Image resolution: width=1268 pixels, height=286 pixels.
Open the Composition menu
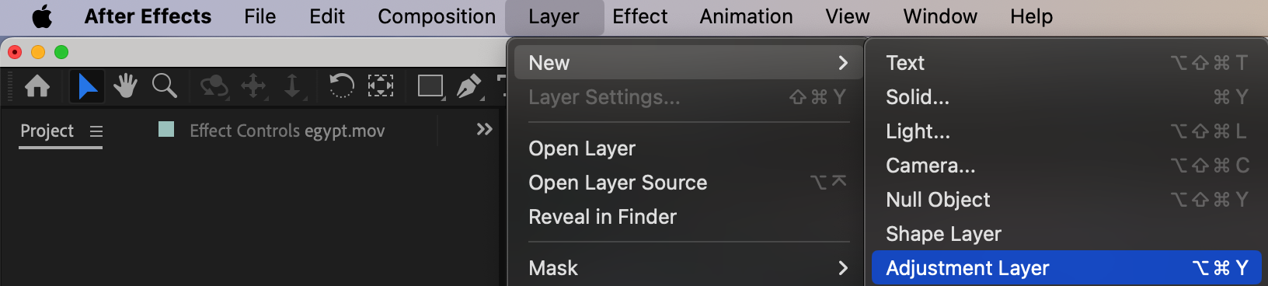point(437,16)
